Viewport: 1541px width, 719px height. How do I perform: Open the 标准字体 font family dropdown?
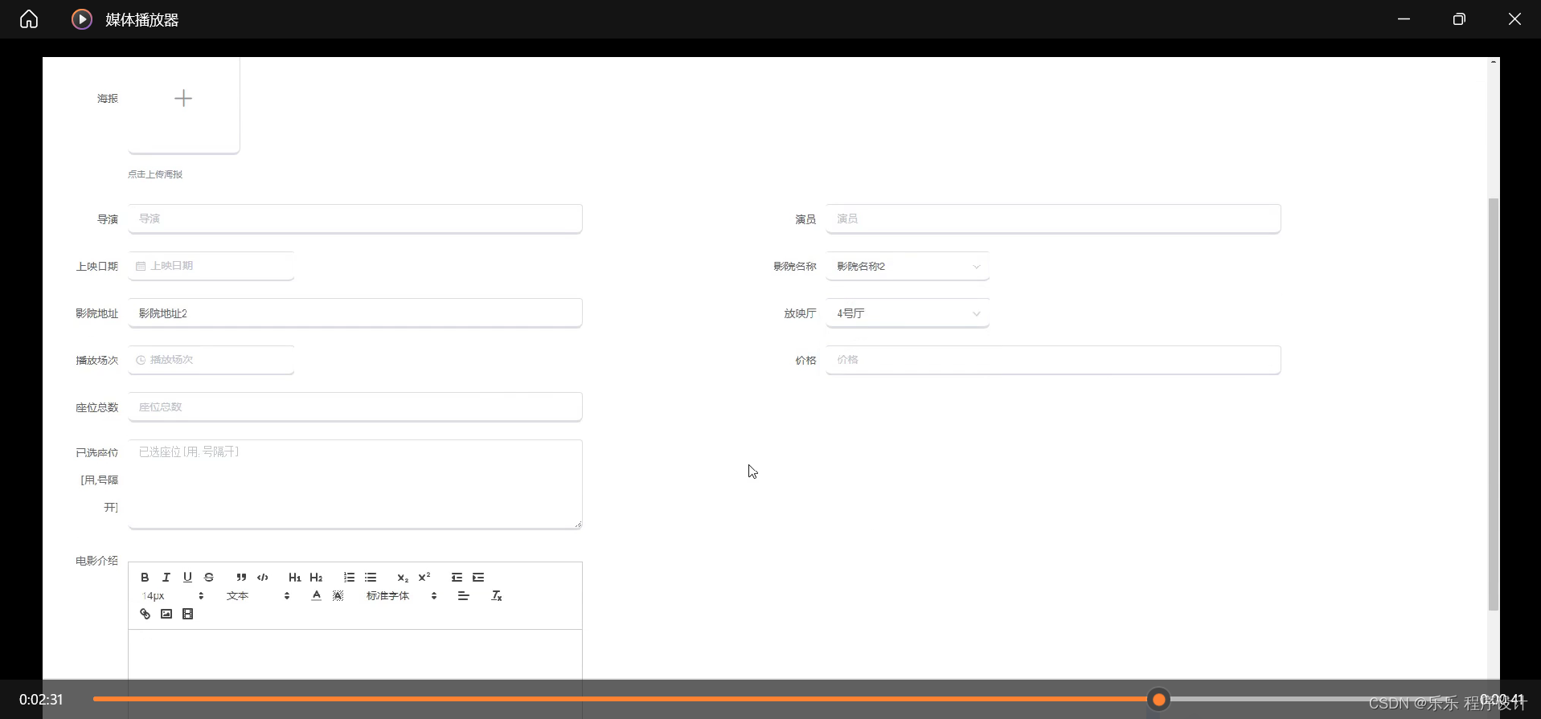401,596
